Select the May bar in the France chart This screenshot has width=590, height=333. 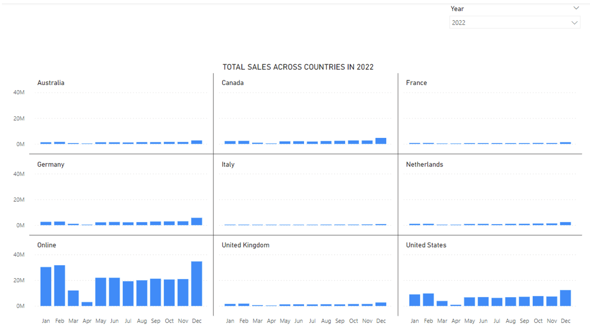pyautogui.click(x=470, y=143)
